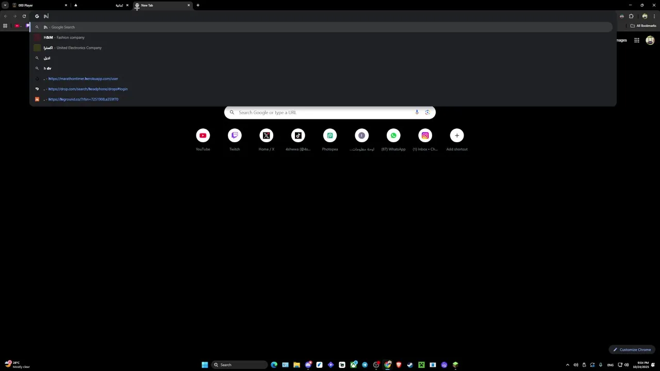Viewport: 660px width, 371px height.
Task: Open the Xbox app from taskbar
Action: [353, 365]
